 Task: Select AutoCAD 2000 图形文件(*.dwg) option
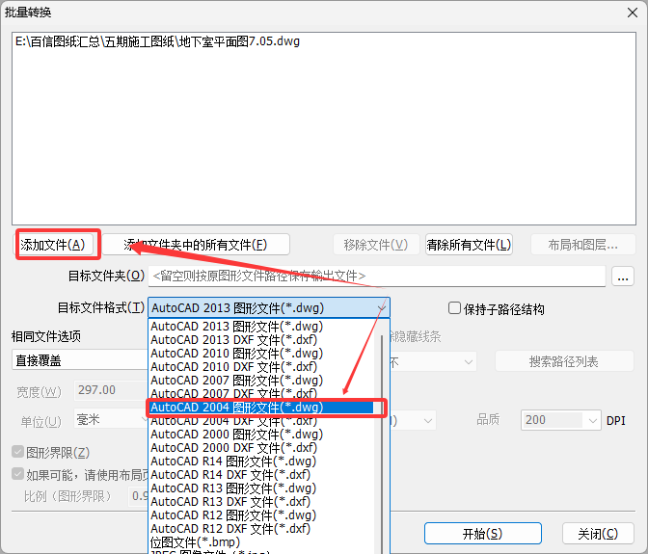point(261,435)
